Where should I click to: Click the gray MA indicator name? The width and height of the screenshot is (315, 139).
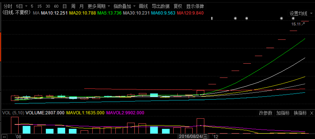point(36,13)
